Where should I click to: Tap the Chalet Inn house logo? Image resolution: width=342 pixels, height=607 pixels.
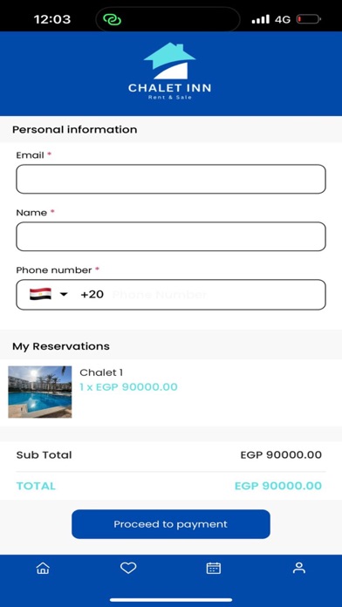pyautogui.click(x=169, y=61)
